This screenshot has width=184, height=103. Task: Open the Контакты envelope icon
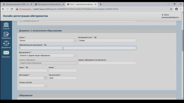point(6,54)
